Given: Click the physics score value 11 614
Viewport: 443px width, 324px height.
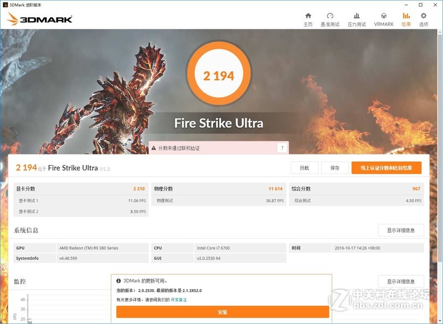Looking at the screenshot, I should pyautogui.click(x=275, y=189).
